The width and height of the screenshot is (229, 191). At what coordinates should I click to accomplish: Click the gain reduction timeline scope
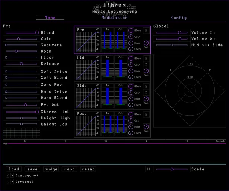click(x=115, y=152)
